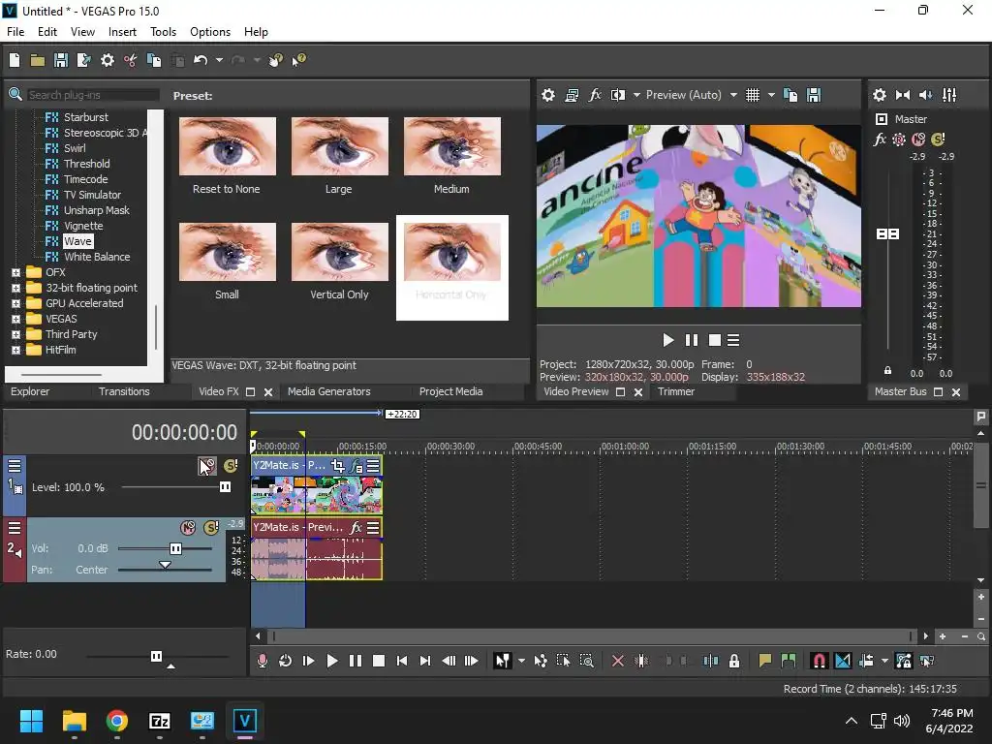
Task: Open the What's This help icon
Action: click(x=298, y=60)
